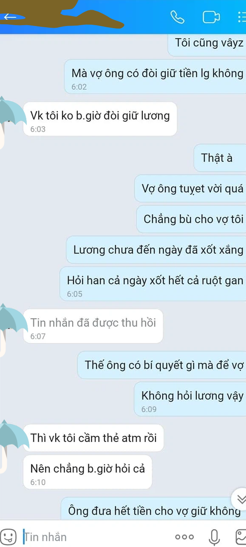Select the message 'Nên chẳng b.giờ hỏi cả'
The image size is (246, 547).
pos(87,472)
